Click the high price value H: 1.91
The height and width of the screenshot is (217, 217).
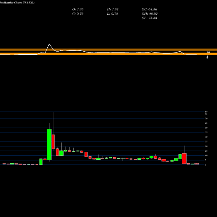point(113,10)
